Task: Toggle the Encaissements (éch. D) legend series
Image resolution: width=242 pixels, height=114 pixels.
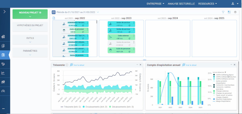Action: 95,107
